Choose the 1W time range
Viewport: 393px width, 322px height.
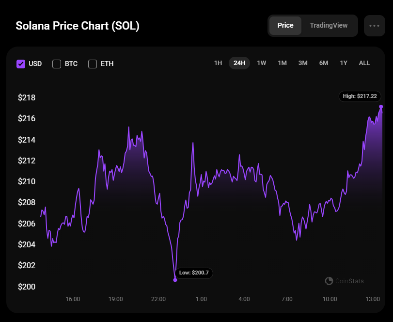pyautogui.click(x=262, y=63)
